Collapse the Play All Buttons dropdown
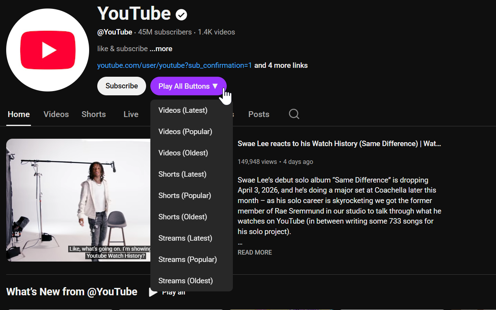 pos(188,86)
